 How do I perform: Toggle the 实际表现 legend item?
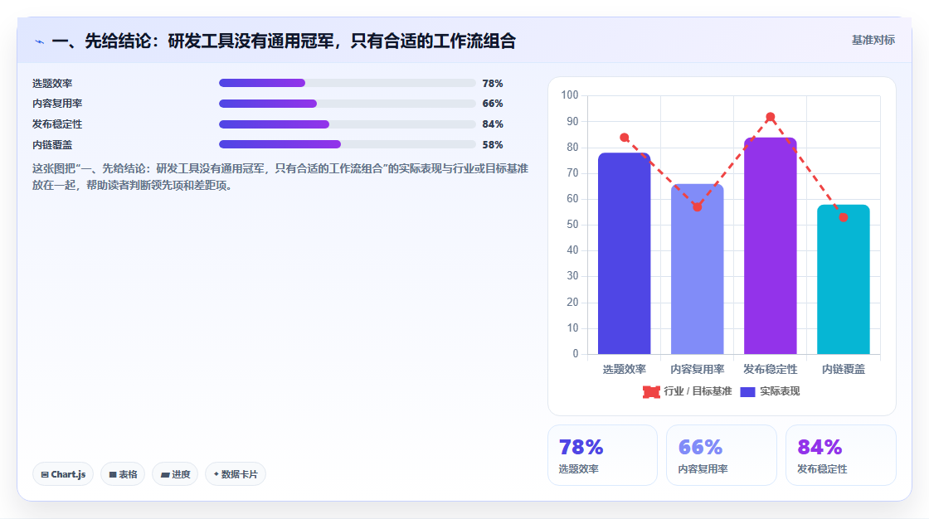tap(771, 391)
